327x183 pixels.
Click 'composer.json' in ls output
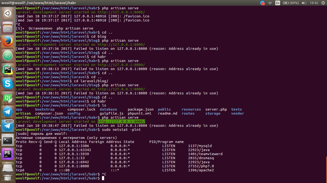click(x=49, y=113)
